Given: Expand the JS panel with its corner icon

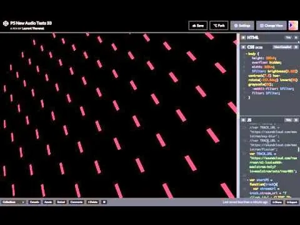Looking at the screenshot, I should (296, 120).
